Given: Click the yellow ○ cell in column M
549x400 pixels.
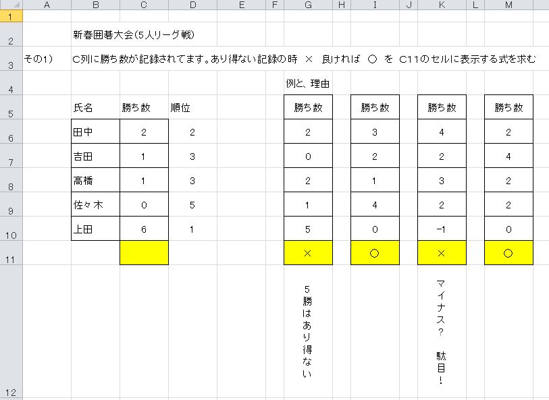Looking at the screenshot, I should click(x=508, y=253).
